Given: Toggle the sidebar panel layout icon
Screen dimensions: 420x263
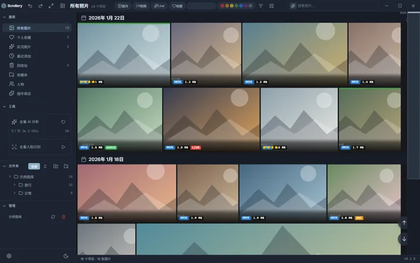Looking at the screenshot, I should 62,6.
